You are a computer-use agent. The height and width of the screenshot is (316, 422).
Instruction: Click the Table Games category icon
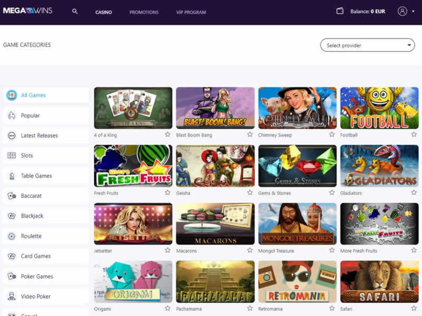tap(12, 176)
